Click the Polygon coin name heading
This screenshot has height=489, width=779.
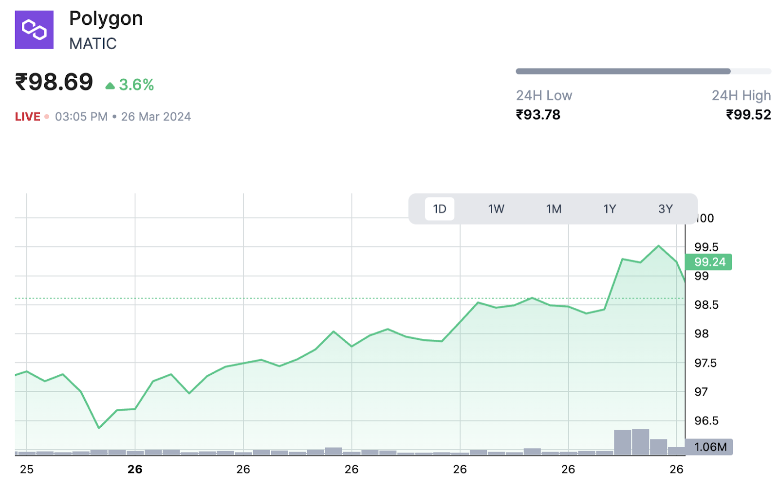click(x=106, y=18)
